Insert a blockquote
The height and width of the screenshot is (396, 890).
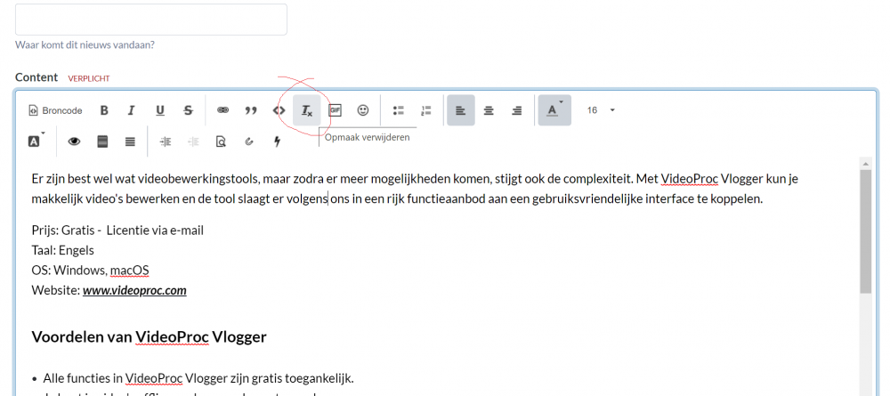coord(251,110)
